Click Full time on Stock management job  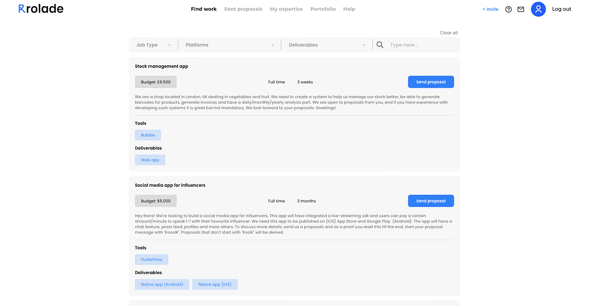(x=277, y=82)
